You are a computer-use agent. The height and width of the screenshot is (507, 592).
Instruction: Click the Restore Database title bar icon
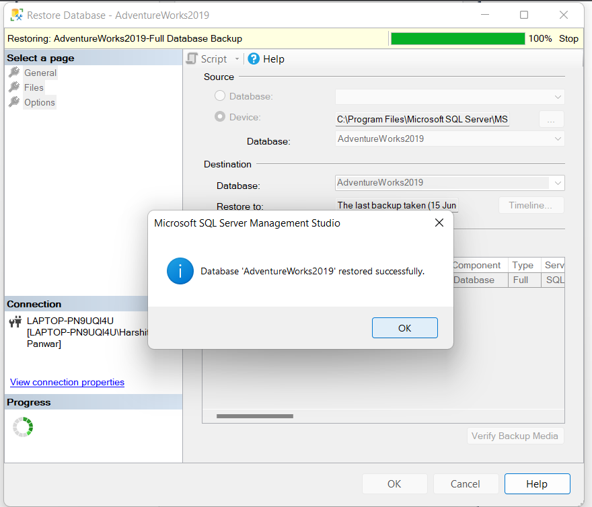tap(16, 15)
